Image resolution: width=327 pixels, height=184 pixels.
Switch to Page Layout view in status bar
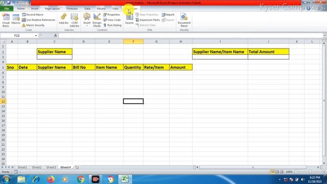click(x=277, y=172)
